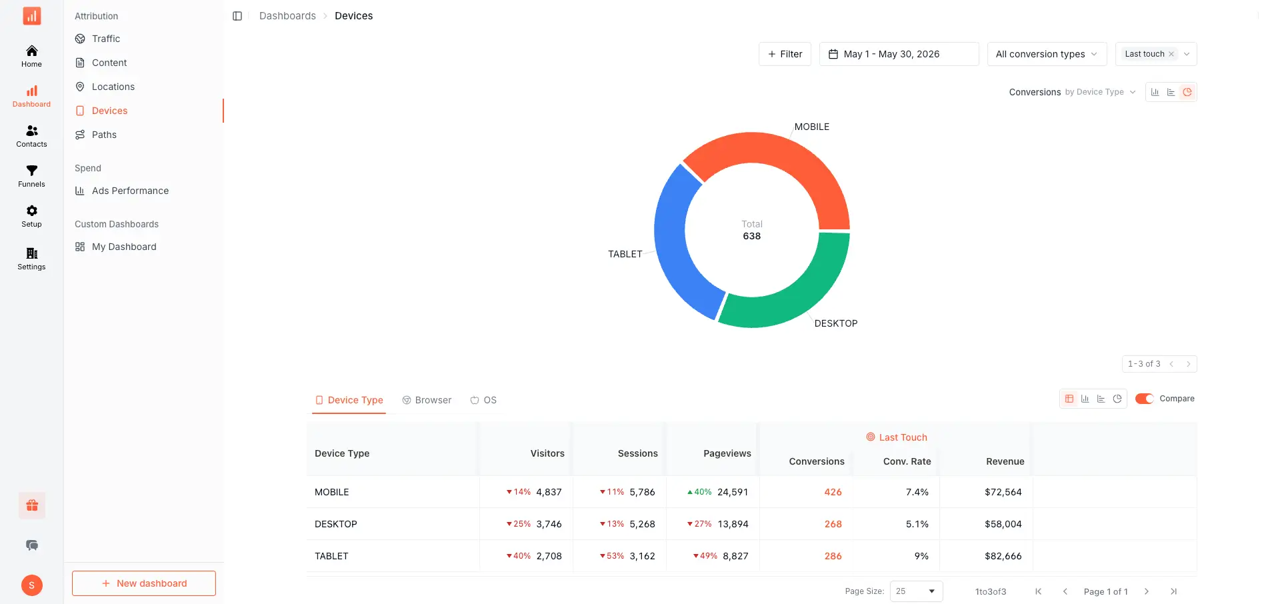Image resolution: width=1280 pixels, height=604 pixels.
Task: Open Funnels in the left rail
Action: (x=31, y=176)
